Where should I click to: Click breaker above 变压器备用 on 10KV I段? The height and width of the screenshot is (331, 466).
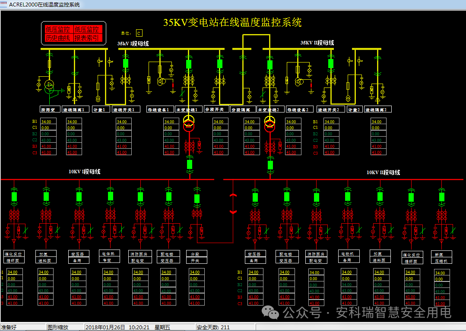point(79,197)
